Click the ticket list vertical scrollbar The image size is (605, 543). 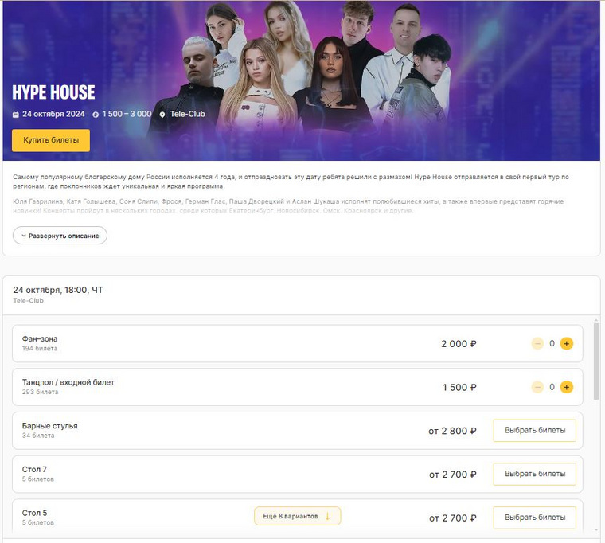pyautogui.click(x=596, y=361)
